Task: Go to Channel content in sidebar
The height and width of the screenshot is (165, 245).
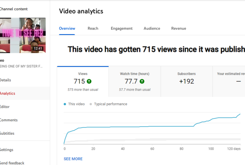Action: [x=13, y=9]
